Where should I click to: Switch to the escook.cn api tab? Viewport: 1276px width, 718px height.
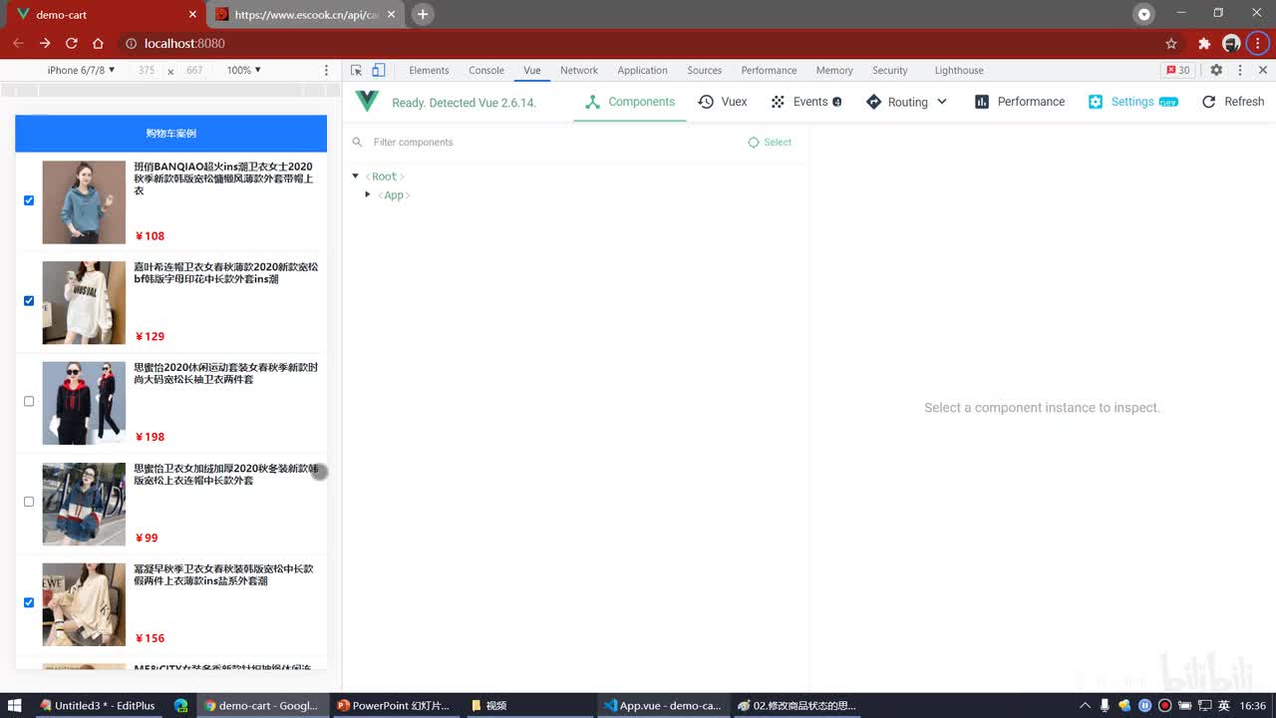point(307,15)
